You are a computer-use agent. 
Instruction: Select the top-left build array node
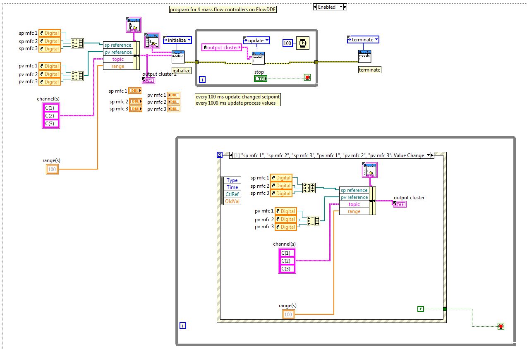click(x=77, y=43)
